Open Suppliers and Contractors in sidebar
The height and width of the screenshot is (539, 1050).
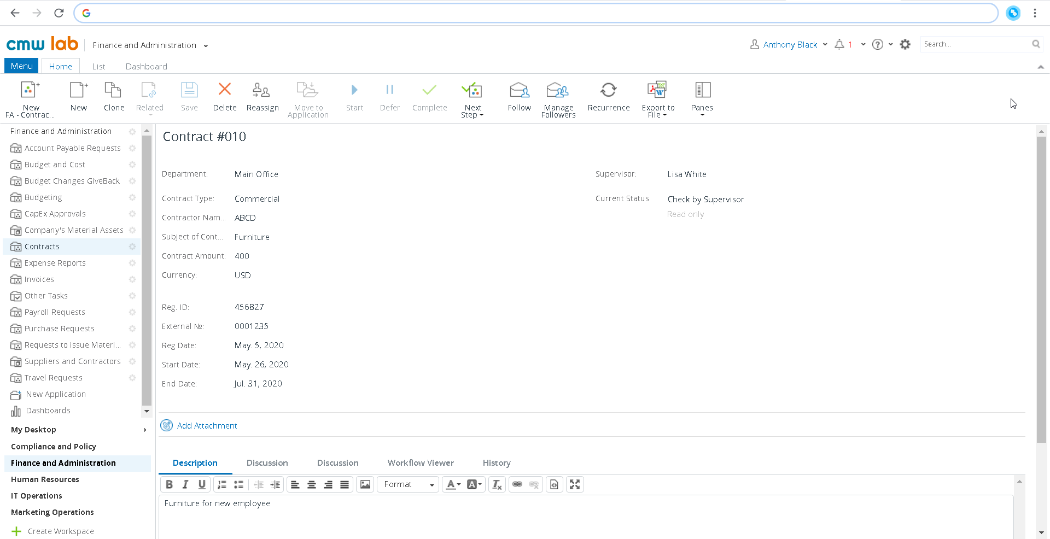tap(72, 361)
